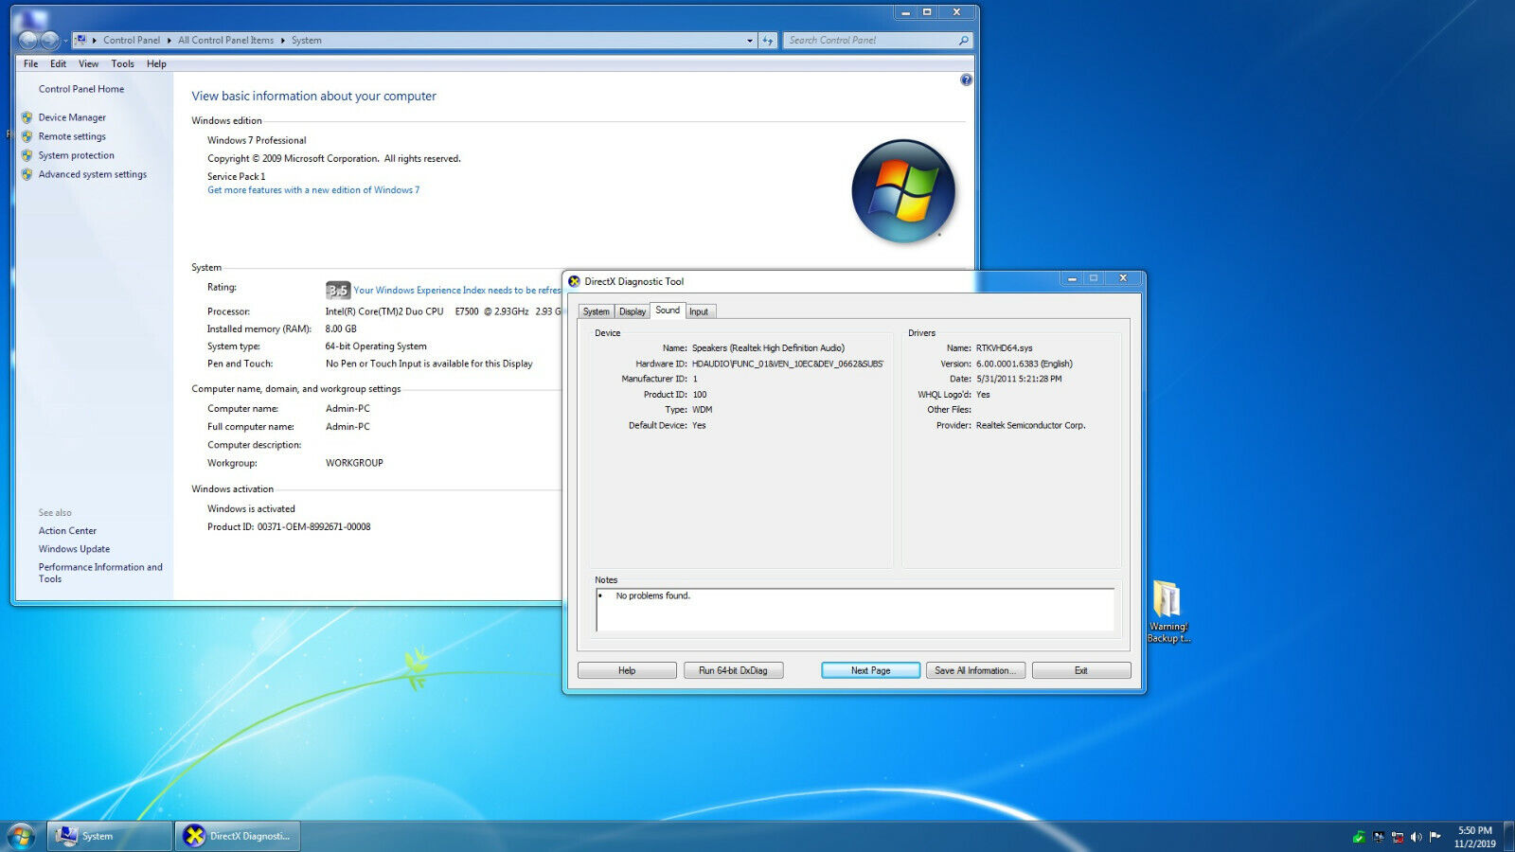
Task: Switch to Display tab in DxDiag
Action: coord(633,311)
